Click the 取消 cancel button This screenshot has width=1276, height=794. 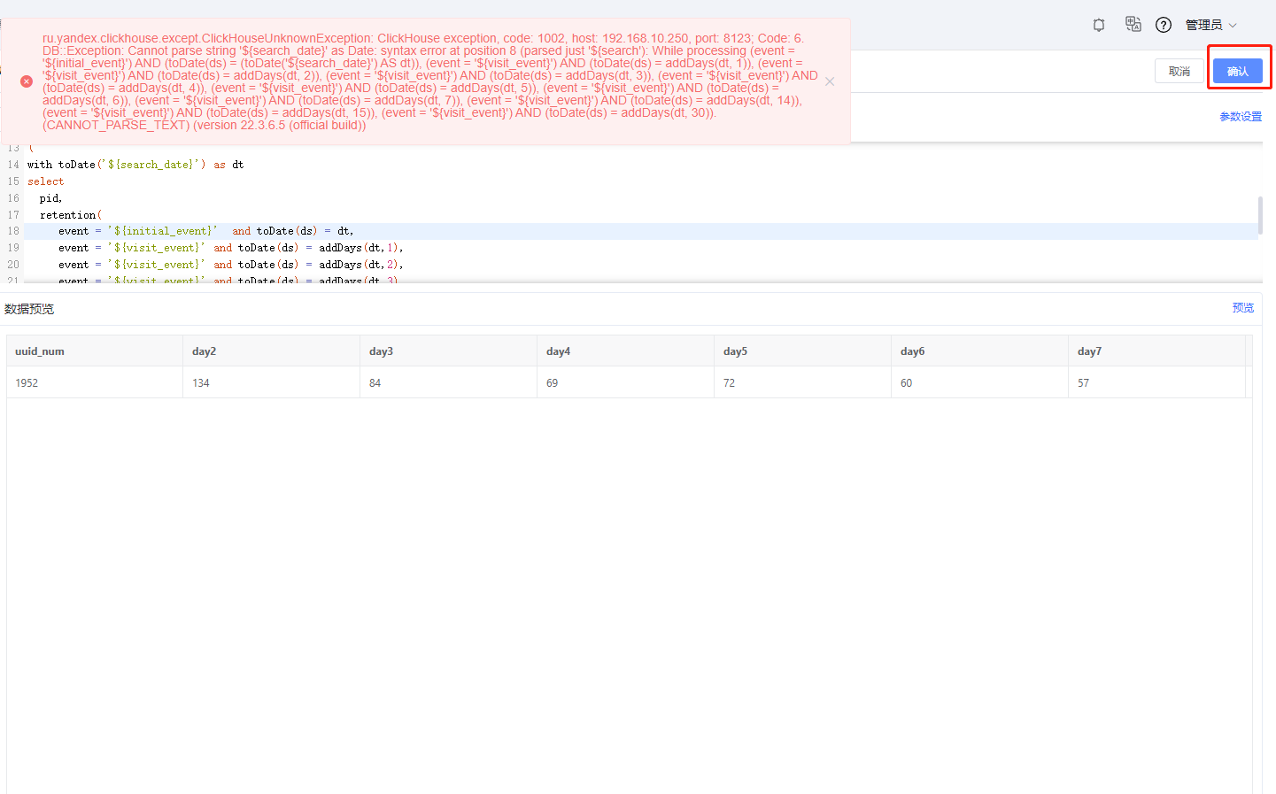1179,71
